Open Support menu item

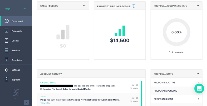click(16, 80)
